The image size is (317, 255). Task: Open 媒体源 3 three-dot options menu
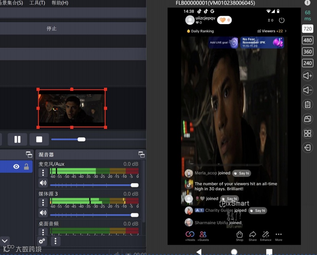coord(43,203)
